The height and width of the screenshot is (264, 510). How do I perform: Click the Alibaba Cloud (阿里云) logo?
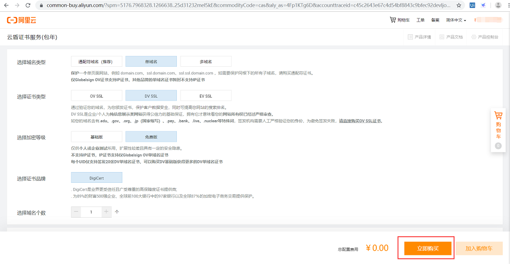22,20
